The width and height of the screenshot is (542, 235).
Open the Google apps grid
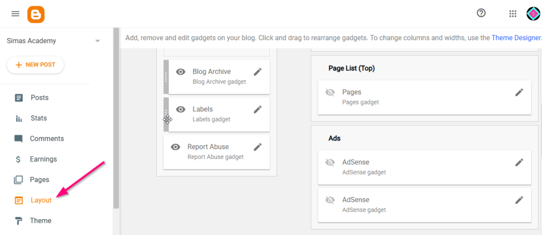pos(513,13)
